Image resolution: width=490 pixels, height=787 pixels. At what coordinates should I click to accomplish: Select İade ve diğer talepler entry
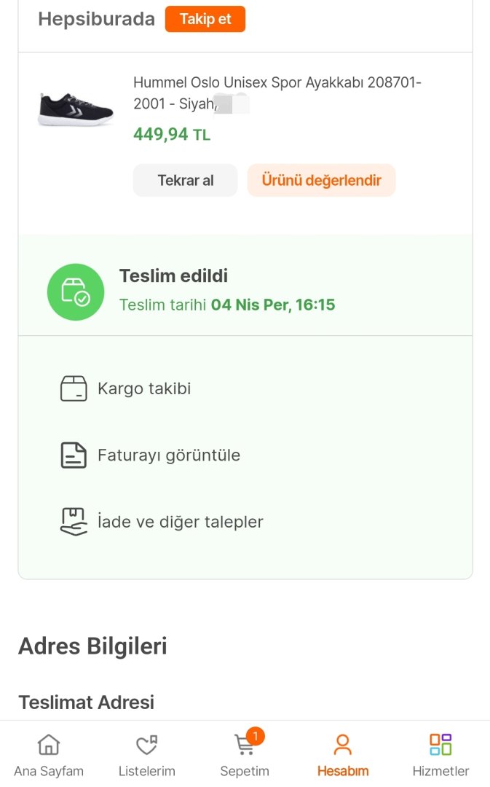(x=181, y=522)
